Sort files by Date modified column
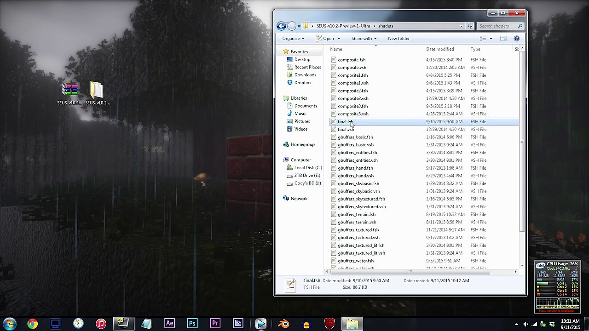This screenshot has width=589, height=331. [x=445, y=49]
